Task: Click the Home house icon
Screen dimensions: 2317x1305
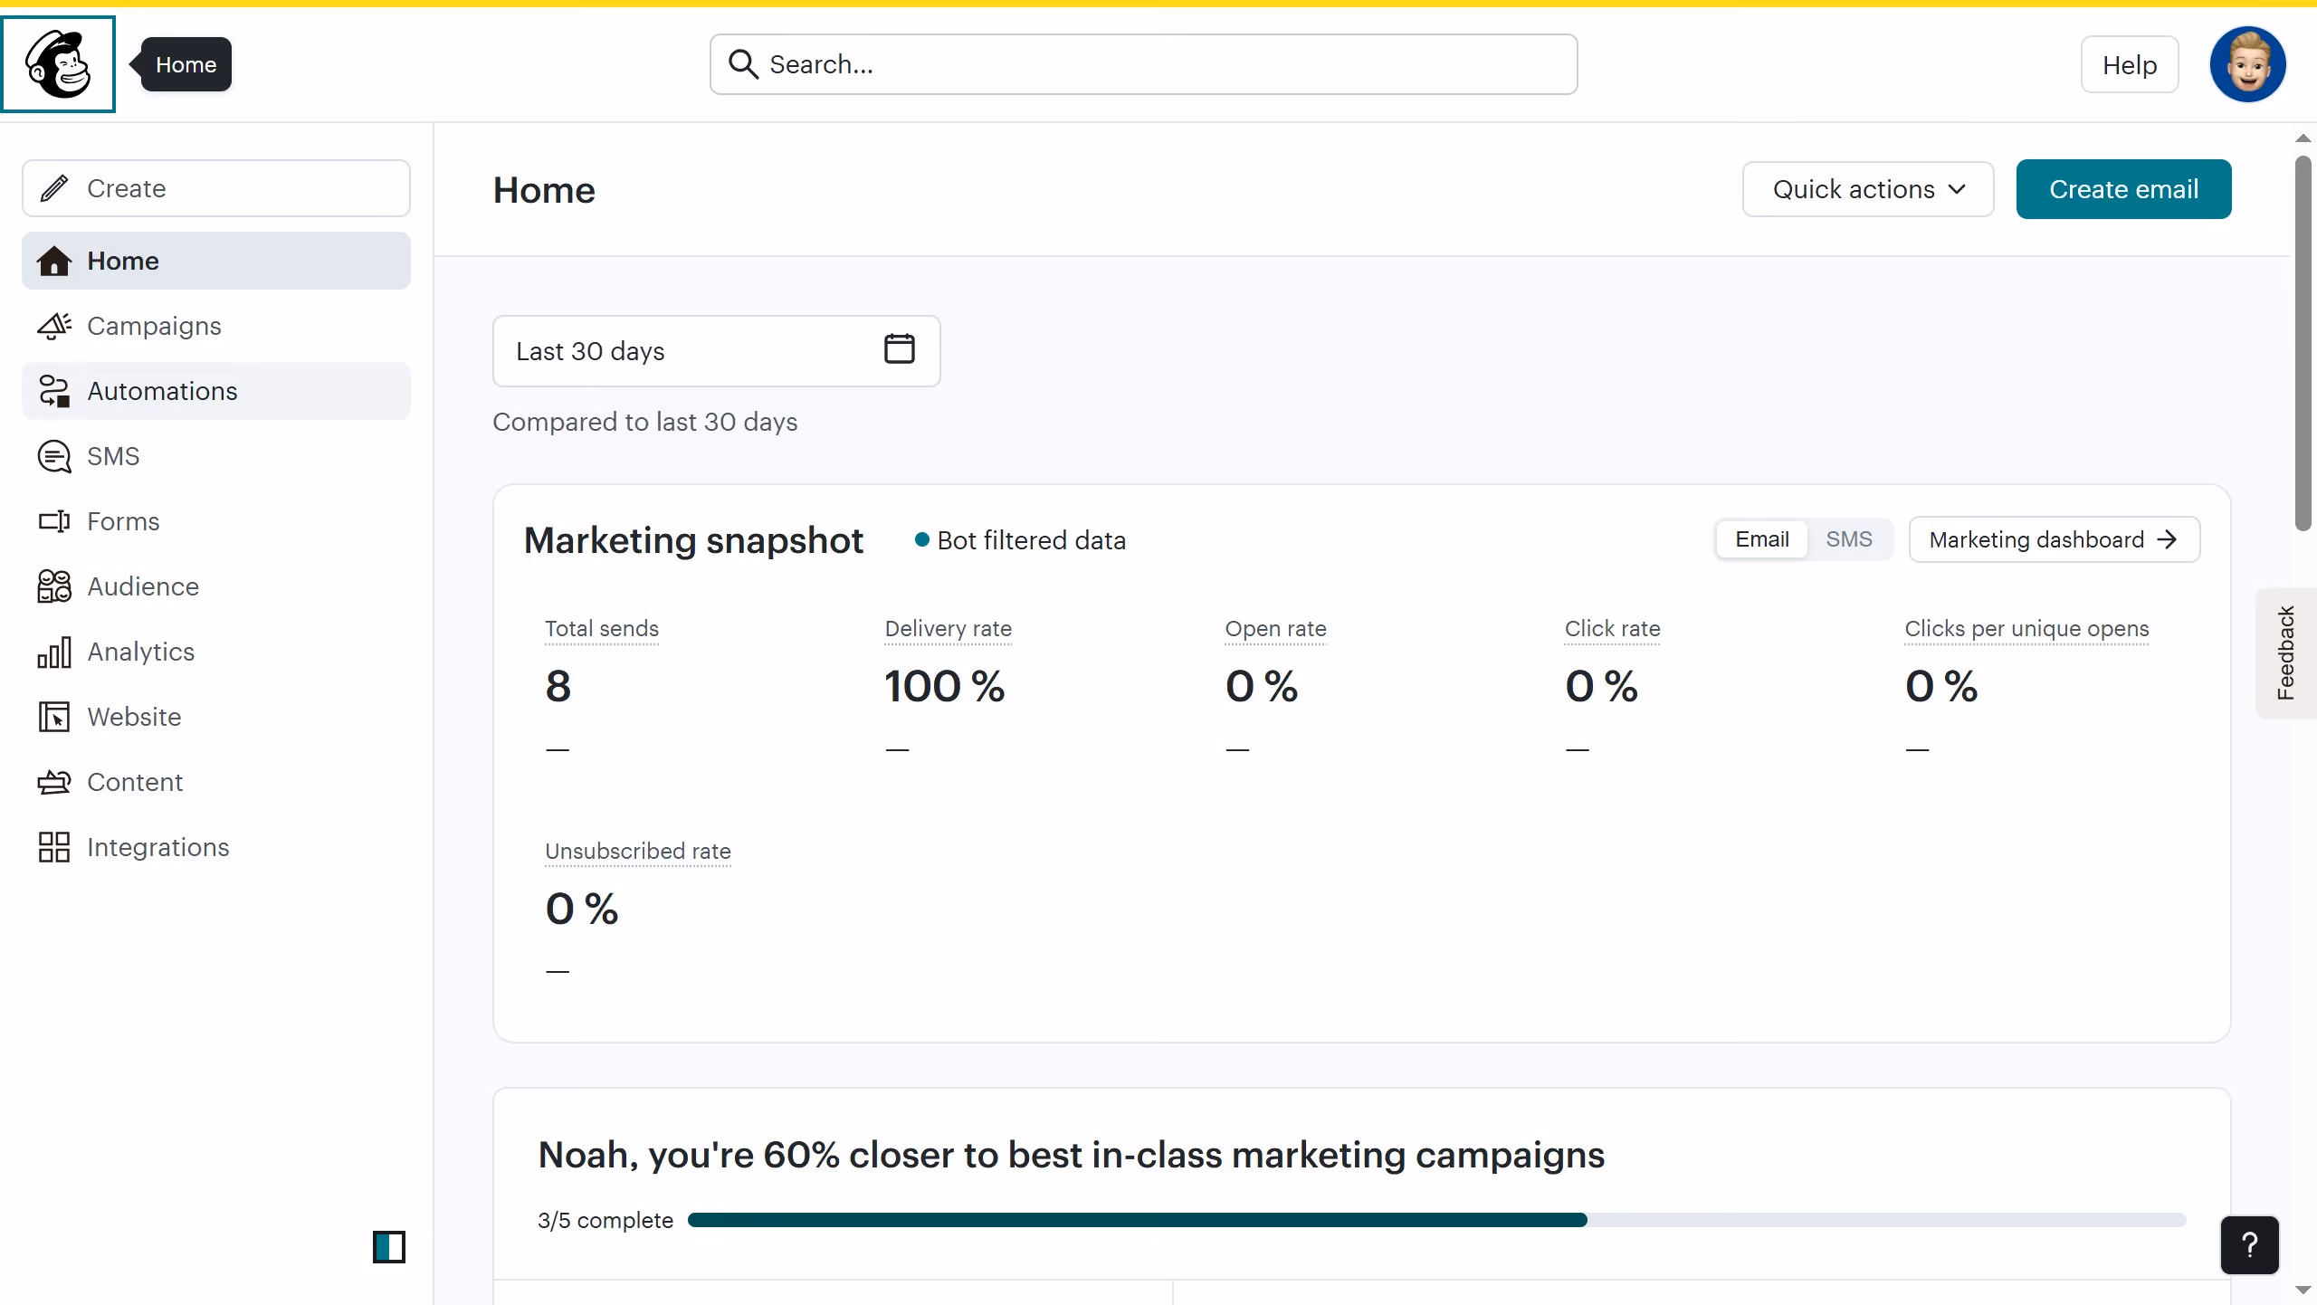Action: [x=54, y=261]
